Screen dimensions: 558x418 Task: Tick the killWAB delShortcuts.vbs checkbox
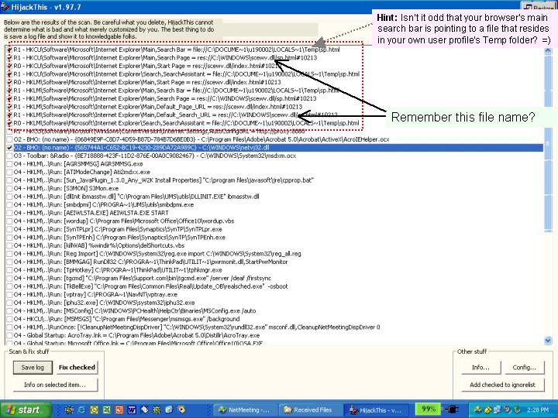[x=9, y=245]
